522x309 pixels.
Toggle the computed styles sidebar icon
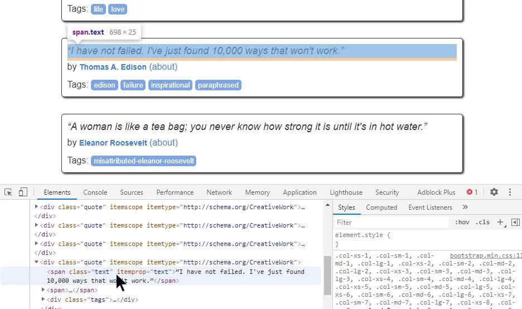click(x=515, y=222)
